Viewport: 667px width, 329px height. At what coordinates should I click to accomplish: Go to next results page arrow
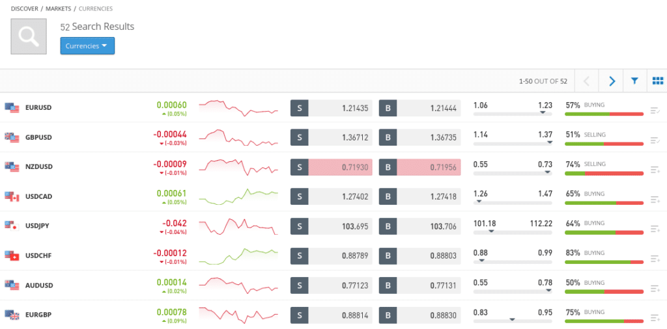click(611, 81)
